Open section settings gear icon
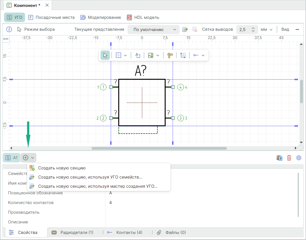 coord(299,158)
